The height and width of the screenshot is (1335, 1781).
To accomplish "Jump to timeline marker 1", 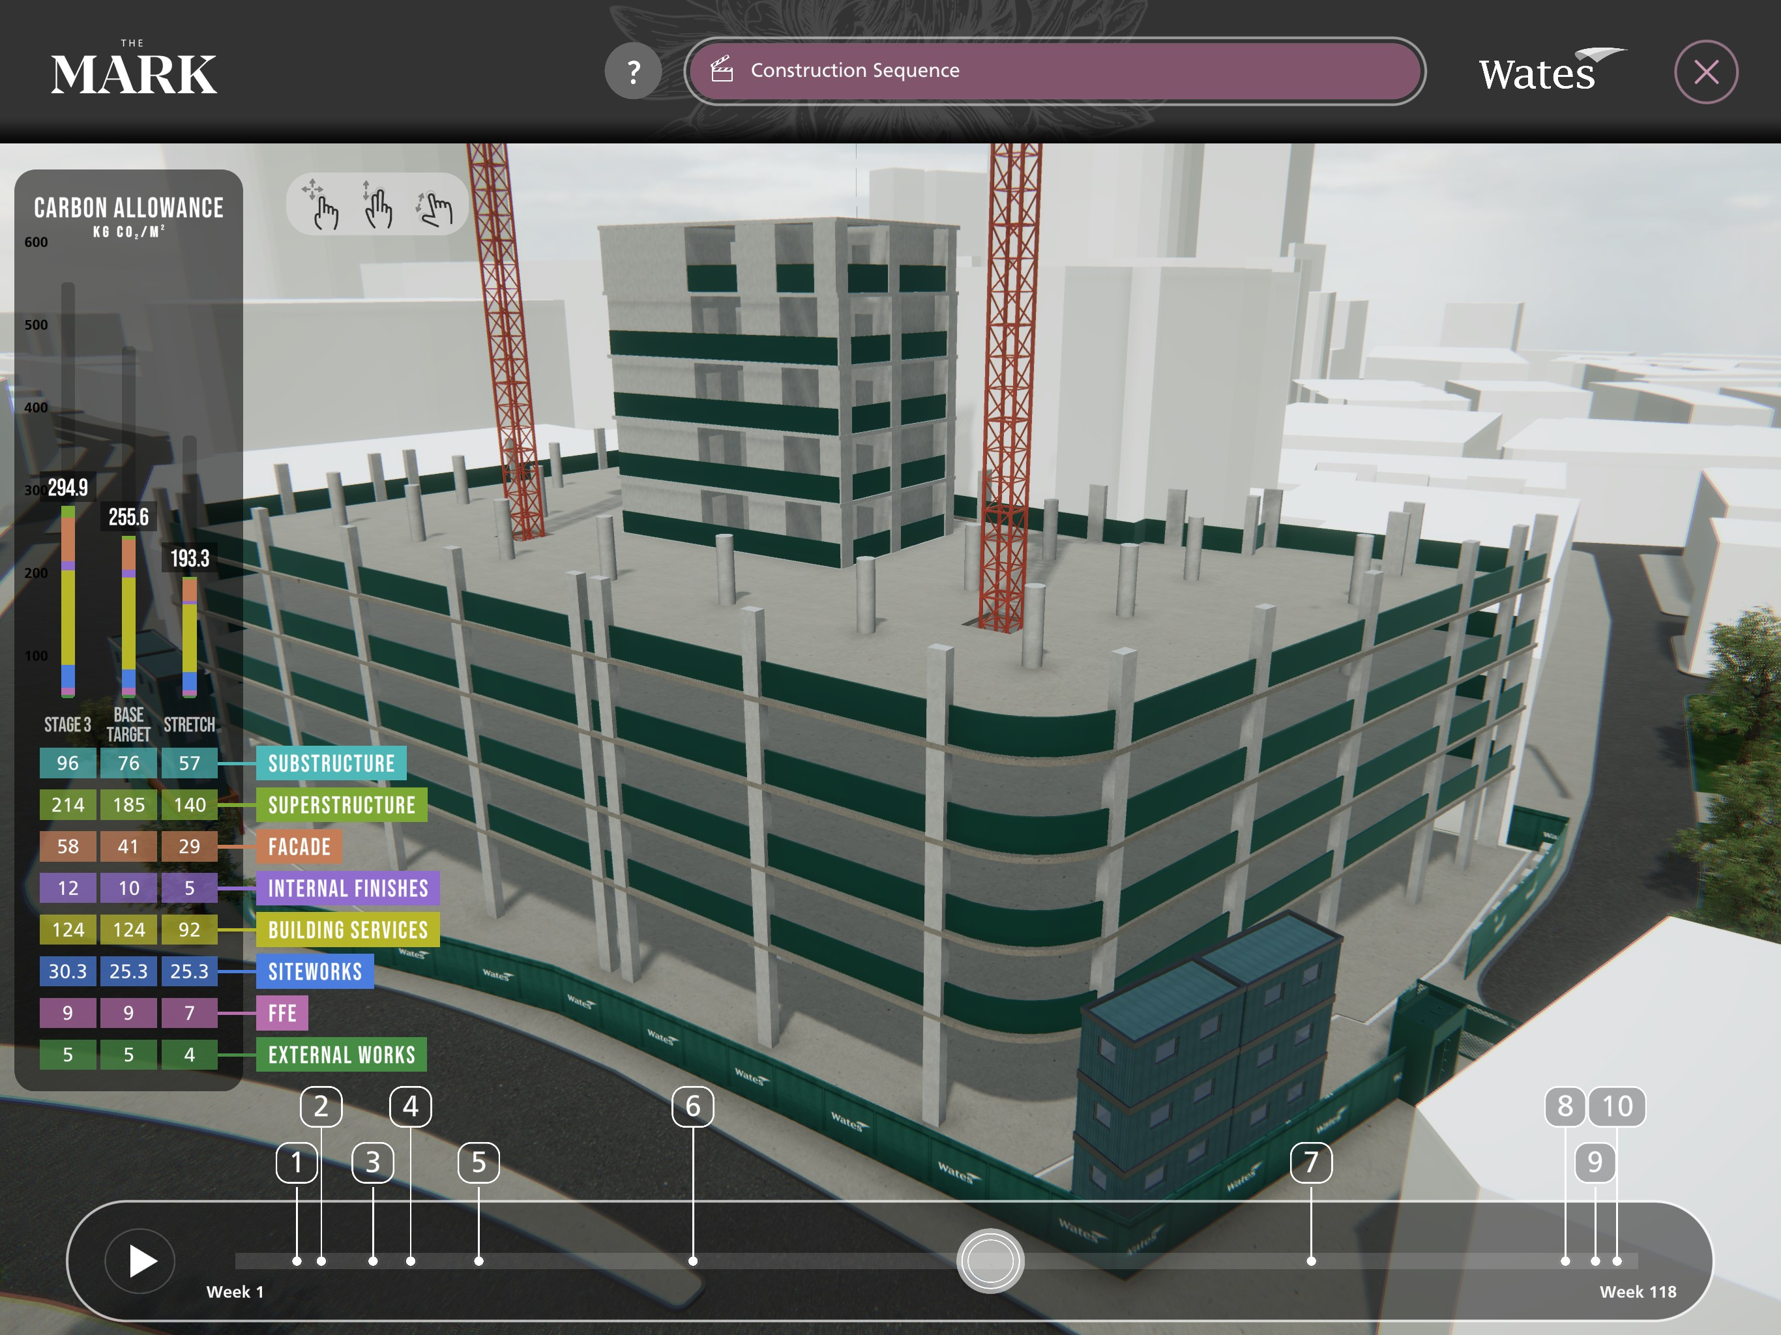I will (x=297, y=1162).
